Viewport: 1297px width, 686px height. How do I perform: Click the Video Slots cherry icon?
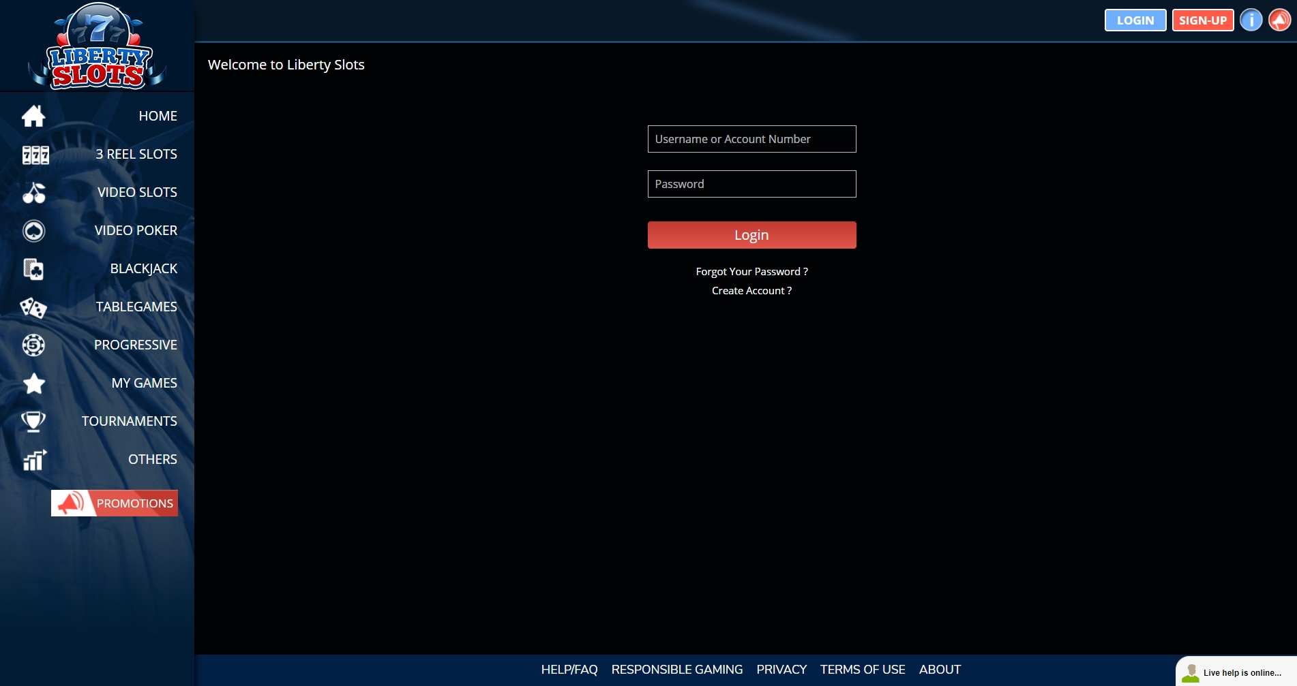coord(34,193)
